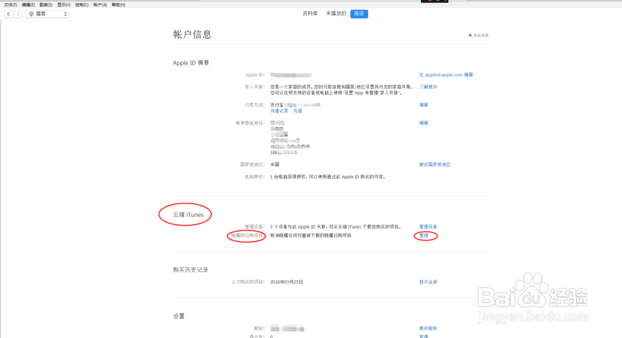622x338 pixels.
Task: Open the 管理设备 link
Action: pyautogui.click(x=428, y=227)
